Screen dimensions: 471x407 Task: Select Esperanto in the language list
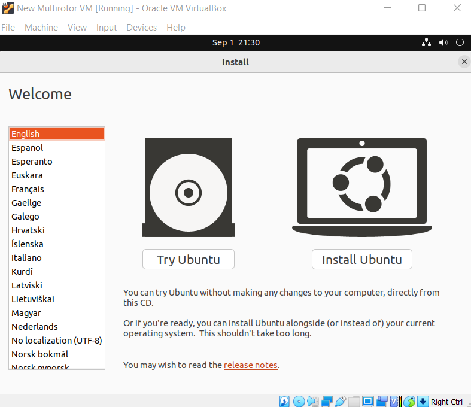57,162
